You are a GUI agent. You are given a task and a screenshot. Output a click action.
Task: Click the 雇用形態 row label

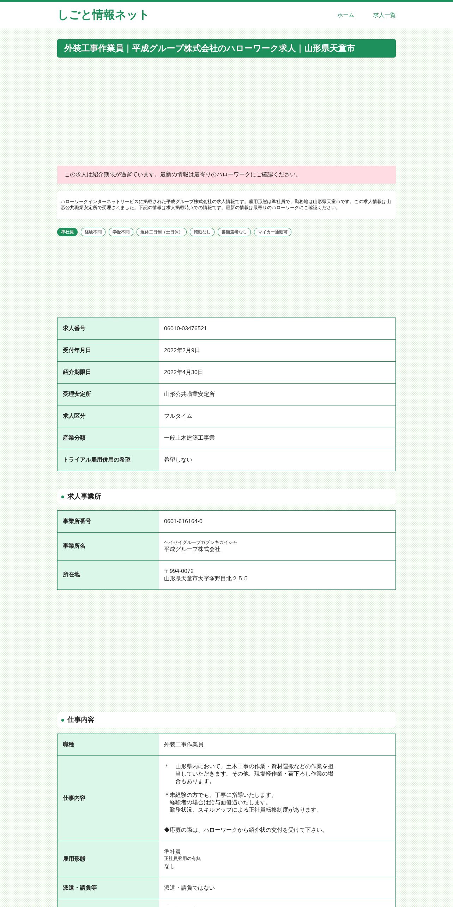point(74,859)
